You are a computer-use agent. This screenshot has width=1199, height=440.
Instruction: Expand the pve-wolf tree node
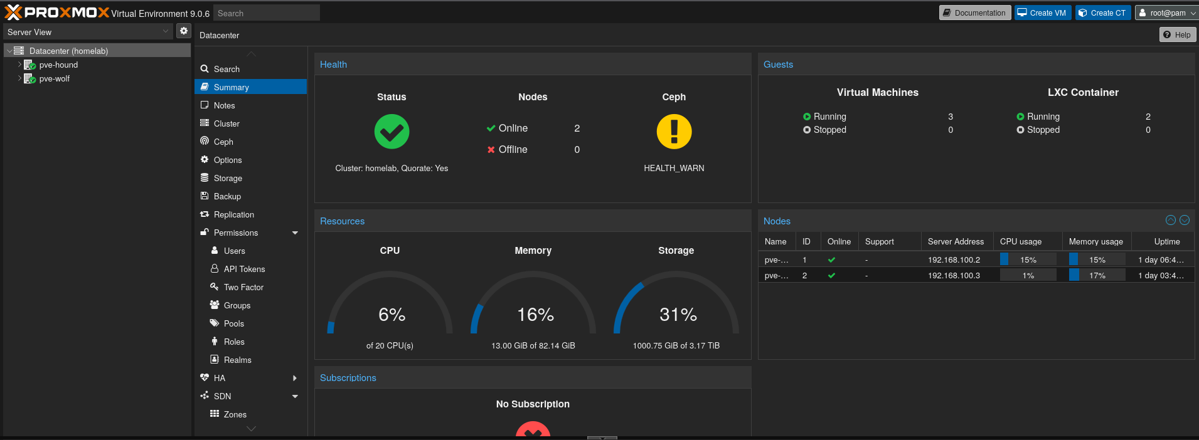pyautogui.click(x=19, y=78)
